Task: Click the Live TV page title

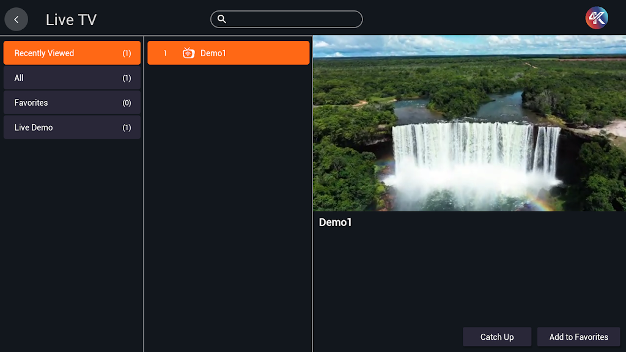Action: pos(71,20)
